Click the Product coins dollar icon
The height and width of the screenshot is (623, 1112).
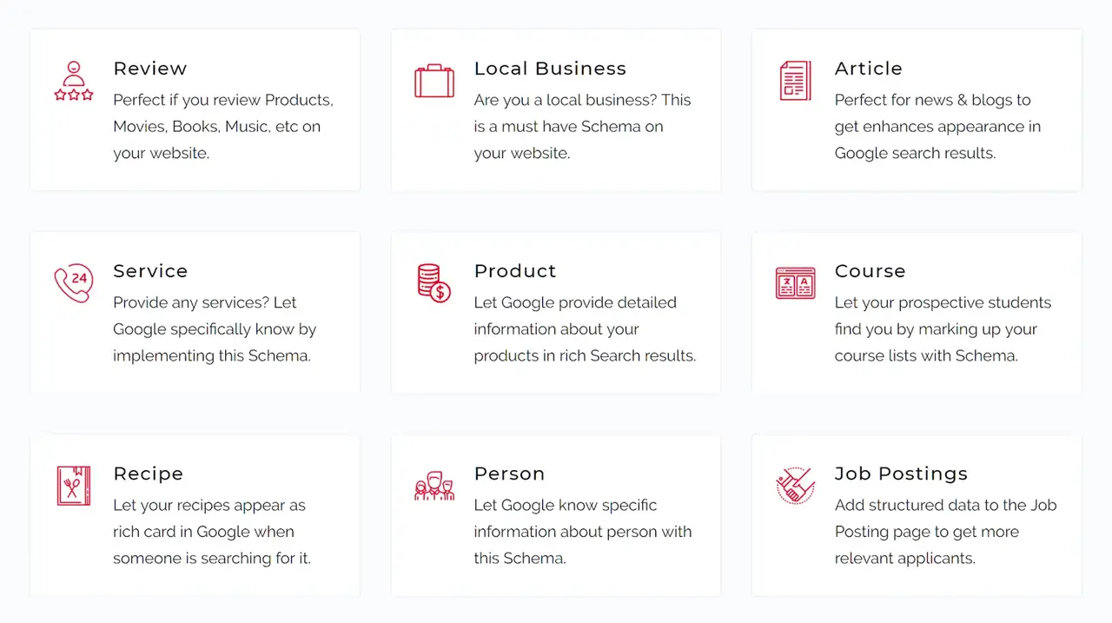click(434, 283)
